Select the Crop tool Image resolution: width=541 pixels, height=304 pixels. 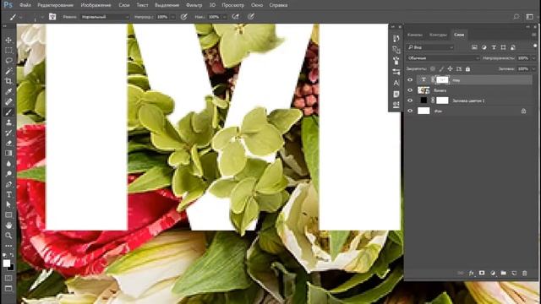(x=8, y=81)
